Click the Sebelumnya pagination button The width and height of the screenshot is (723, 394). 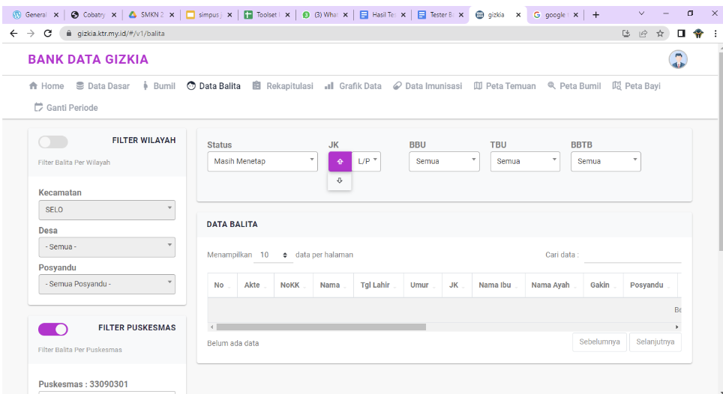599,342
